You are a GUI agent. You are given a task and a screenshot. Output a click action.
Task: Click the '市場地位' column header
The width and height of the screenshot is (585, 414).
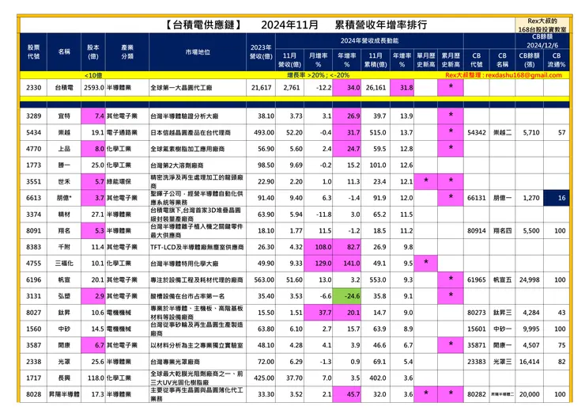click(198, 52)
